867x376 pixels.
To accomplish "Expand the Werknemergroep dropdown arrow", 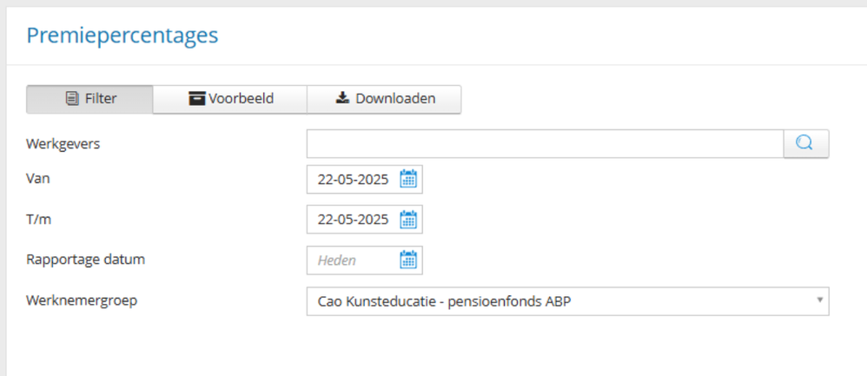I will click(x=819, y=300).
